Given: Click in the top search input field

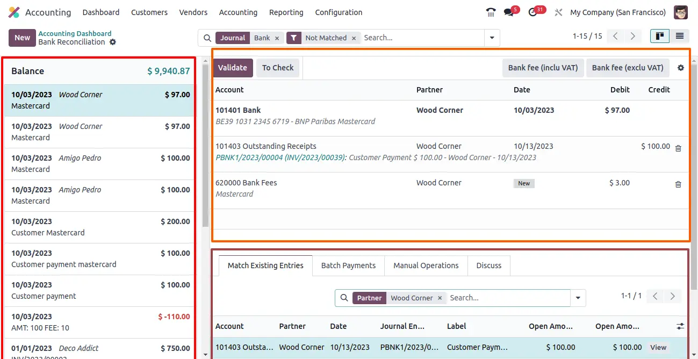Looking at the screenshot, I should tap(422, 38).
